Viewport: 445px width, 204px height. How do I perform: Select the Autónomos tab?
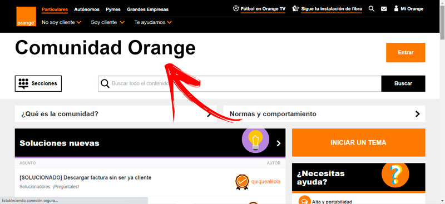coord(87,9)
